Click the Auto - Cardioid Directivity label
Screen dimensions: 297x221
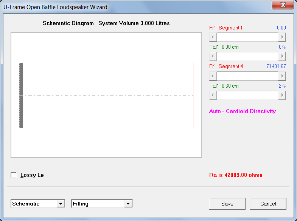(243, 111)
